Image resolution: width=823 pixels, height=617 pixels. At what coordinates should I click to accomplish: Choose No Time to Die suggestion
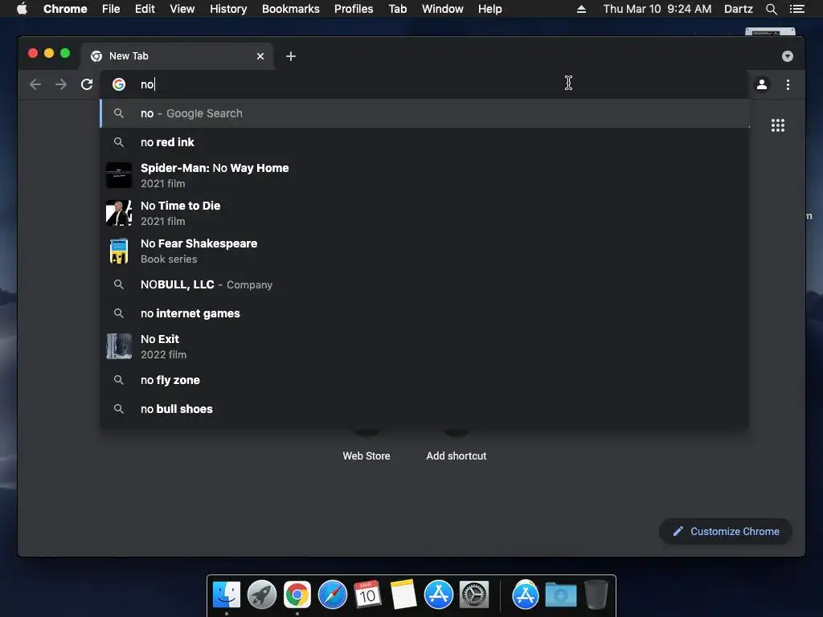pos(424,213)
